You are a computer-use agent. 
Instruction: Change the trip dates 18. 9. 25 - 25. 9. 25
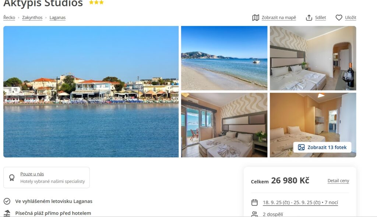(x=300, y=202)
